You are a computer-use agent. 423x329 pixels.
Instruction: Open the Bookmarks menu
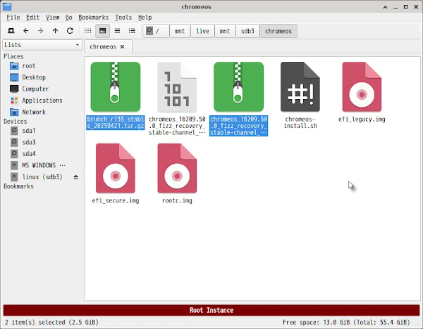93,18
